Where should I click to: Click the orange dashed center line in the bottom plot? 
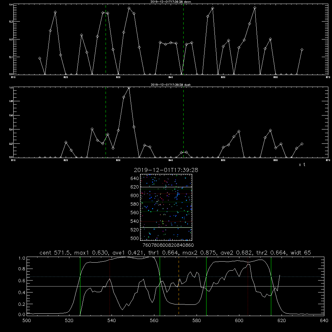179,286
